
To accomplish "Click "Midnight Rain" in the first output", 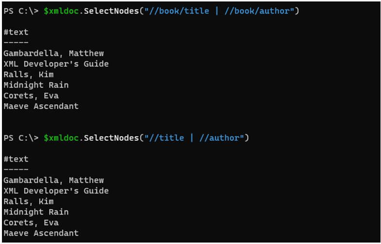I will (36, 85).
